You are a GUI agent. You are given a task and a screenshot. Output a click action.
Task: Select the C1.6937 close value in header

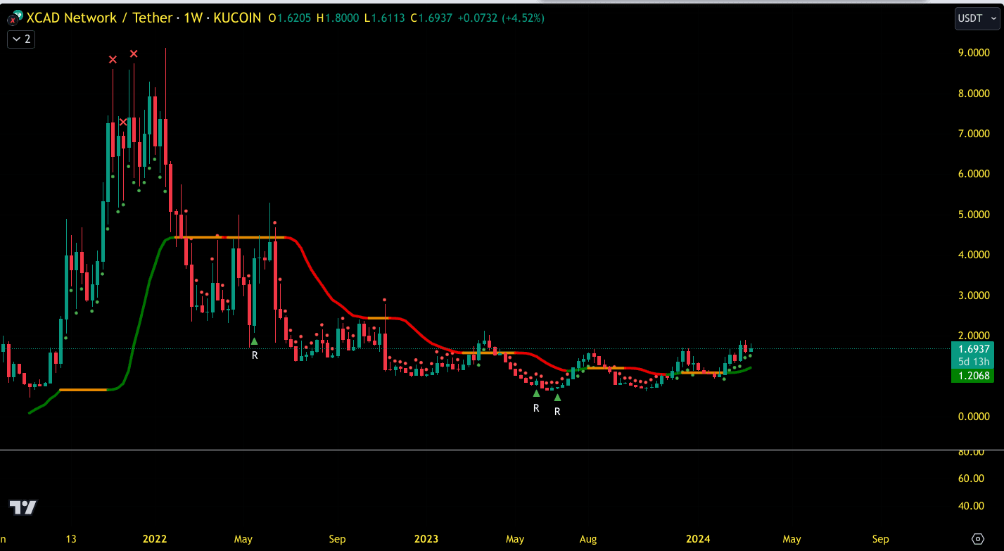click(x=431, y=18)
